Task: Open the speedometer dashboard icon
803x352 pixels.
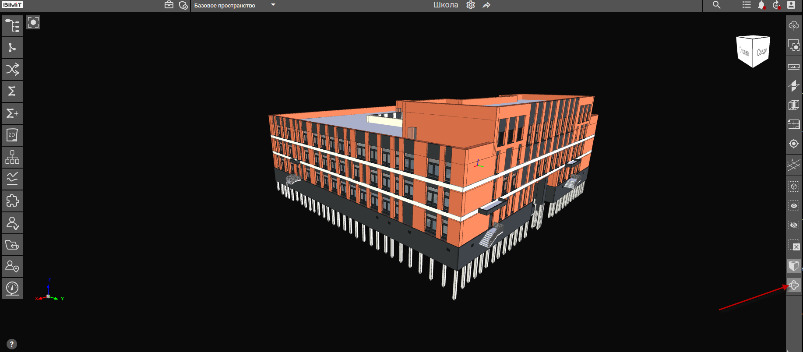Action: [12, 289]
